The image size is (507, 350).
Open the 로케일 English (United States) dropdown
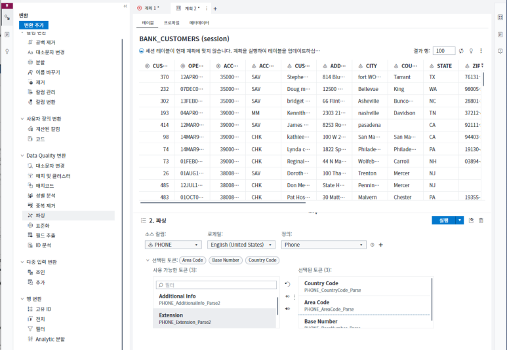(x=241, y=245)
